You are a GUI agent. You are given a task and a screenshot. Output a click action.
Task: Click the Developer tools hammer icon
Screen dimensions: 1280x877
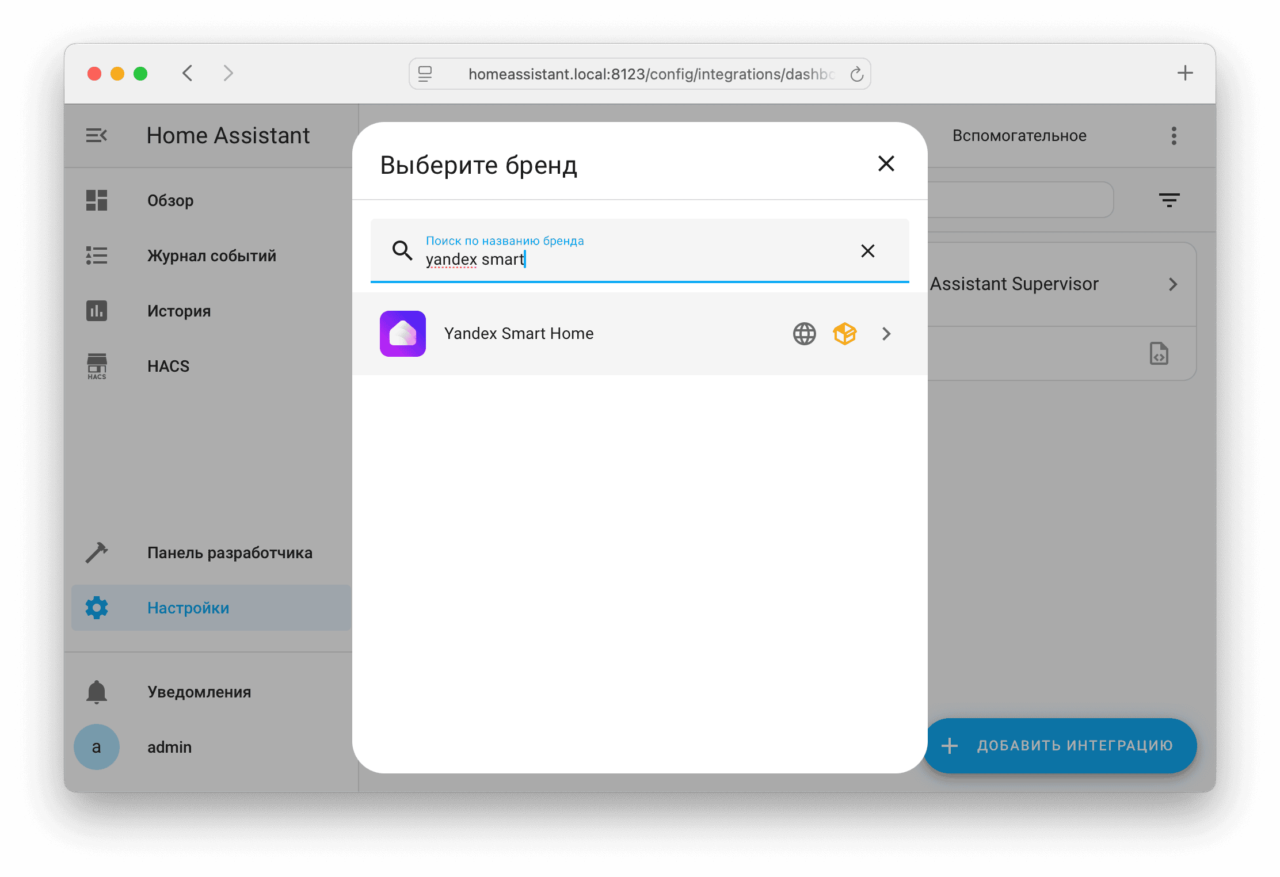[x=97, y=552]
